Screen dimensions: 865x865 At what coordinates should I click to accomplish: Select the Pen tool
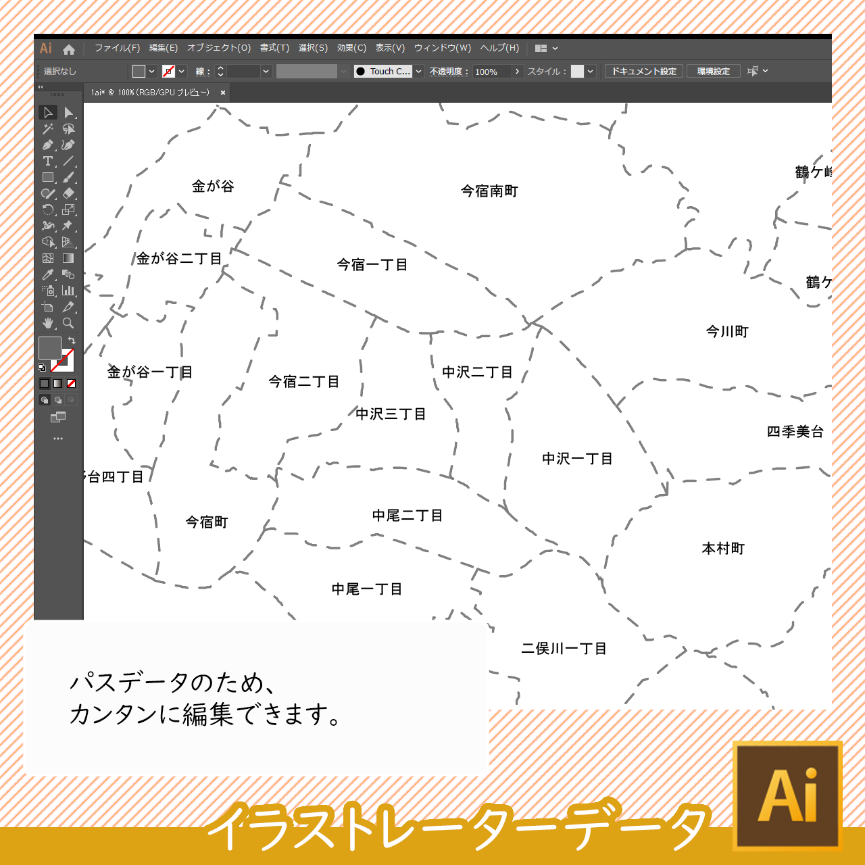coord(47,145)
